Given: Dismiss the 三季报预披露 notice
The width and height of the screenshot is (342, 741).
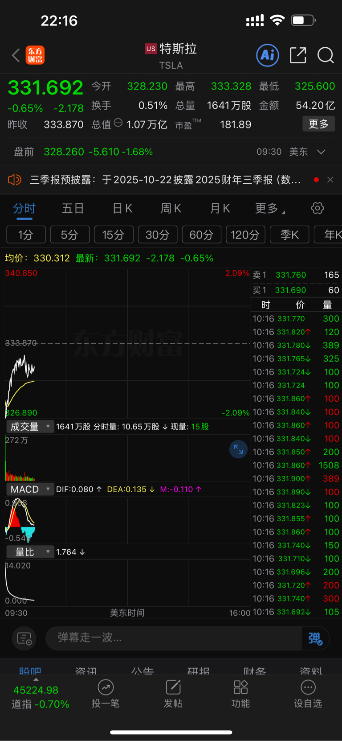Looking at the screenshot, I should pyautogui.click(x=330, y=180).
